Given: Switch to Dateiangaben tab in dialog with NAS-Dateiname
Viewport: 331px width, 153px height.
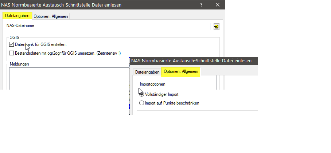Looking at the screenshot, I should pos(17,16).
